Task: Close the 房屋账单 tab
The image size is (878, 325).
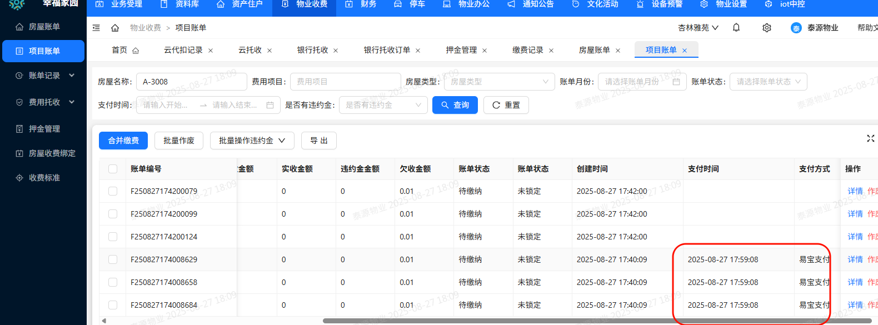Action: [618, 51]
